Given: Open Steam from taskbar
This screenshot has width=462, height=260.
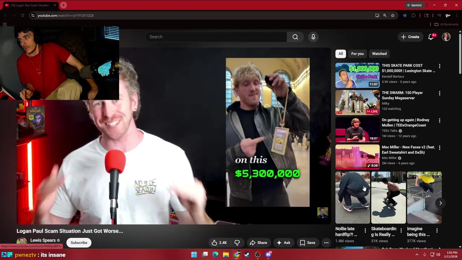Looking at the screenshot, I should [x=247, y=255].
